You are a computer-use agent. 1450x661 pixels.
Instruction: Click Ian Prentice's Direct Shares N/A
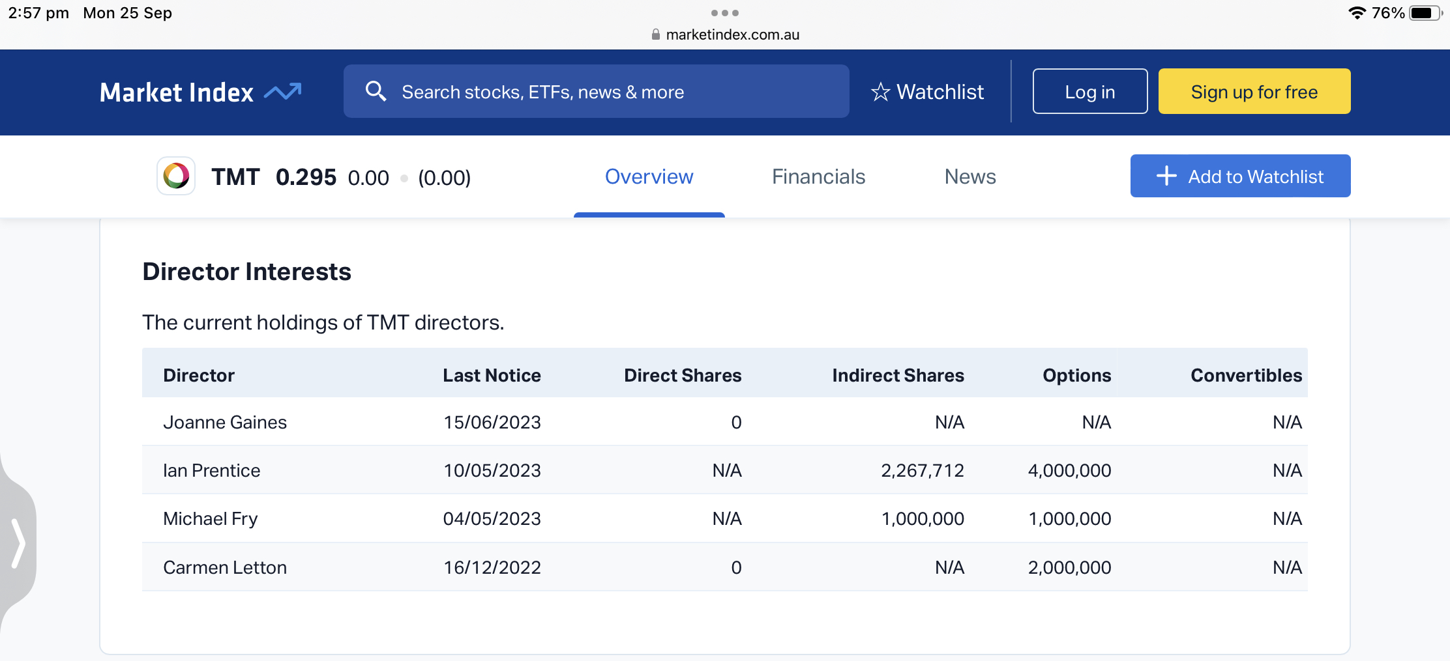pyautogui.click(x=727, y=470)
